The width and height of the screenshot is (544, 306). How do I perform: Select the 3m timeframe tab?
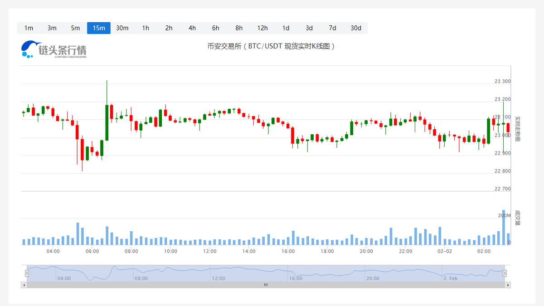coord(52,28)
